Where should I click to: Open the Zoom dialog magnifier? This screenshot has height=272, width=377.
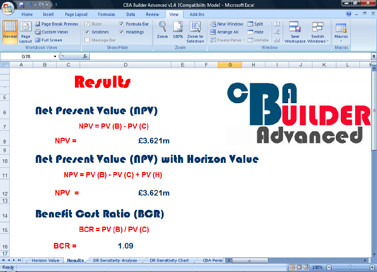(x=162, y=30)
